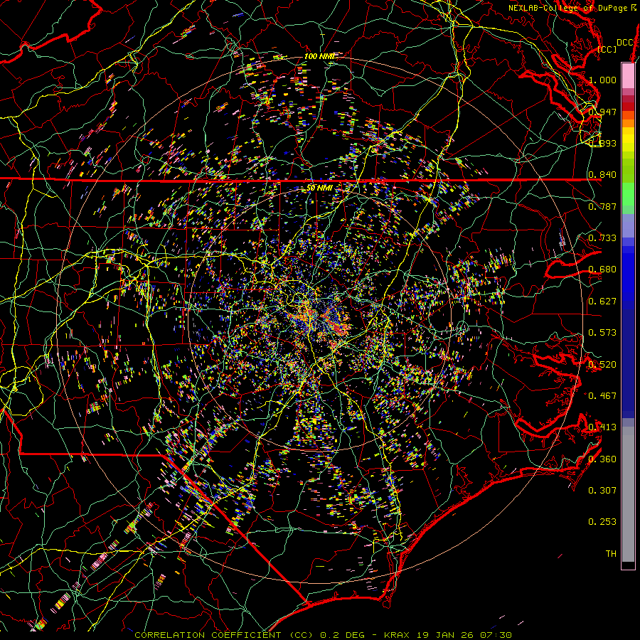Click the 1.000 value on the legend
The image size is (640, 640).
pyautogui.click(x=602, y=80)
